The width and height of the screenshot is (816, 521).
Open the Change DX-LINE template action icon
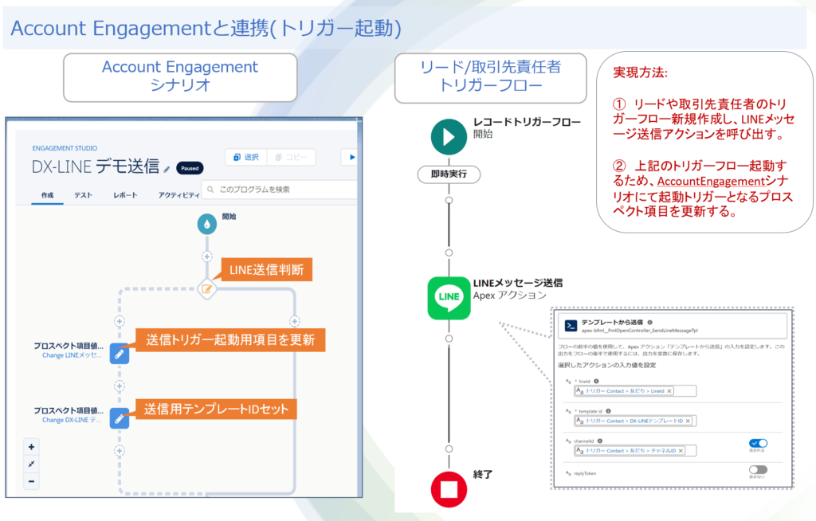coord(119,417)
